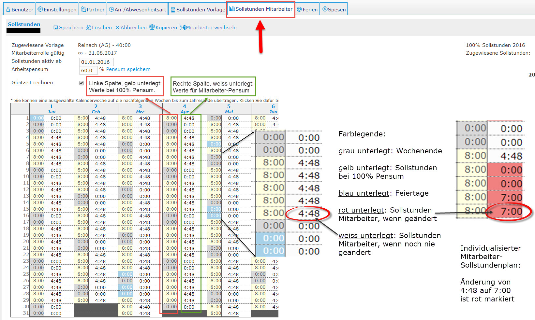Viewport: 535px width, 320px height.
Task: Open the Spesen tab
Action: pos(334,9)
